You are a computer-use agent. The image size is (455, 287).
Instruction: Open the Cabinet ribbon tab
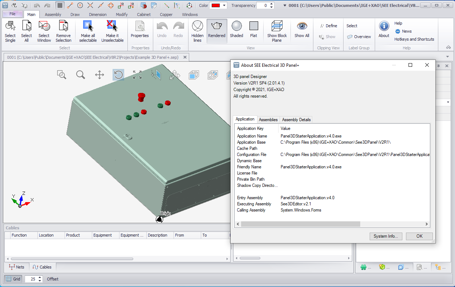pyautogui.click(x=144, y=15)
